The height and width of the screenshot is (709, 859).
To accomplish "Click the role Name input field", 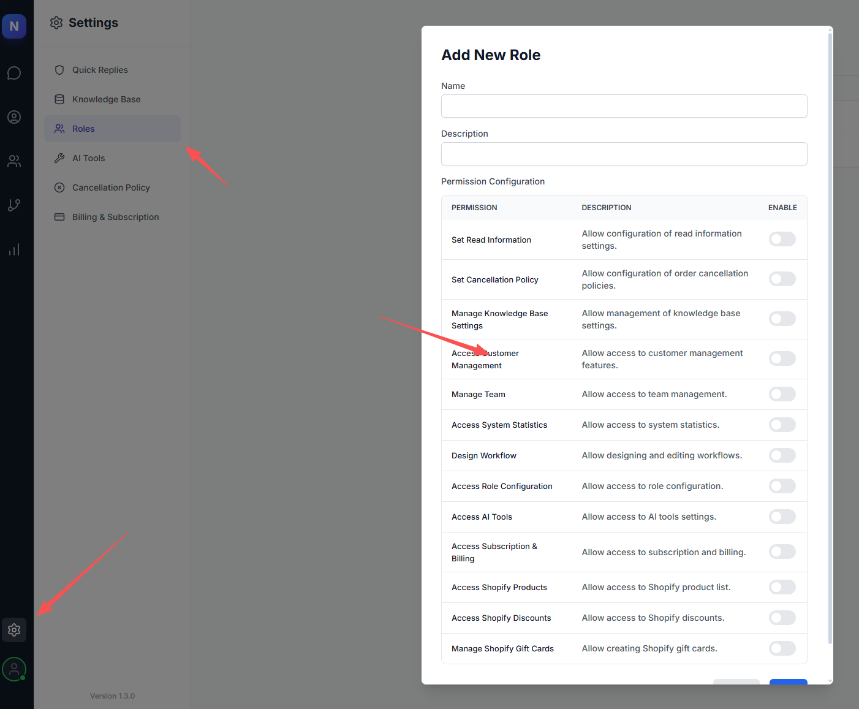I will coord(624,106).
